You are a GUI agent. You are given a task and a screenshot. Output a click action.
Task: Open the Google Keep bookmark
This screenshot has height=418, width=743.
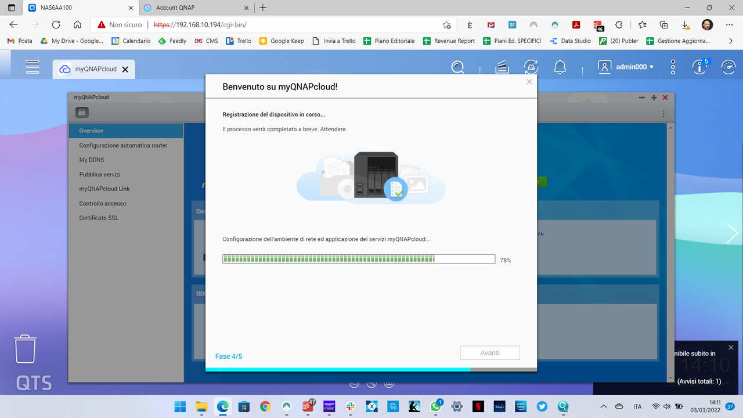tap(282, 41)
